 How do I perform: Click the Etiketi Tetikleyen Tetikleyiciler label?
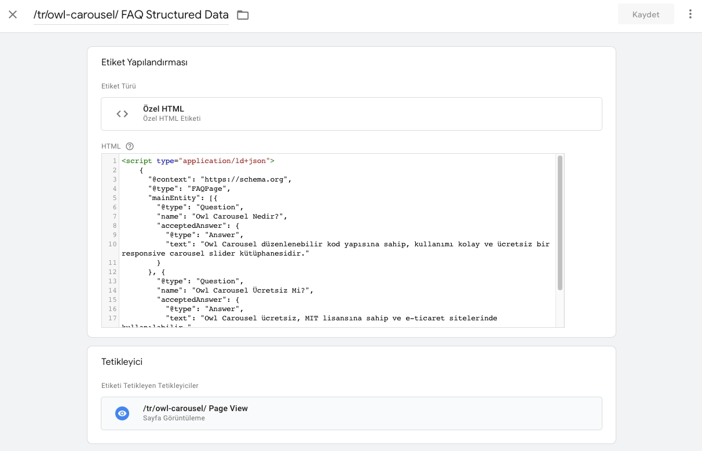pyautogui.click(x=150, y=386)
